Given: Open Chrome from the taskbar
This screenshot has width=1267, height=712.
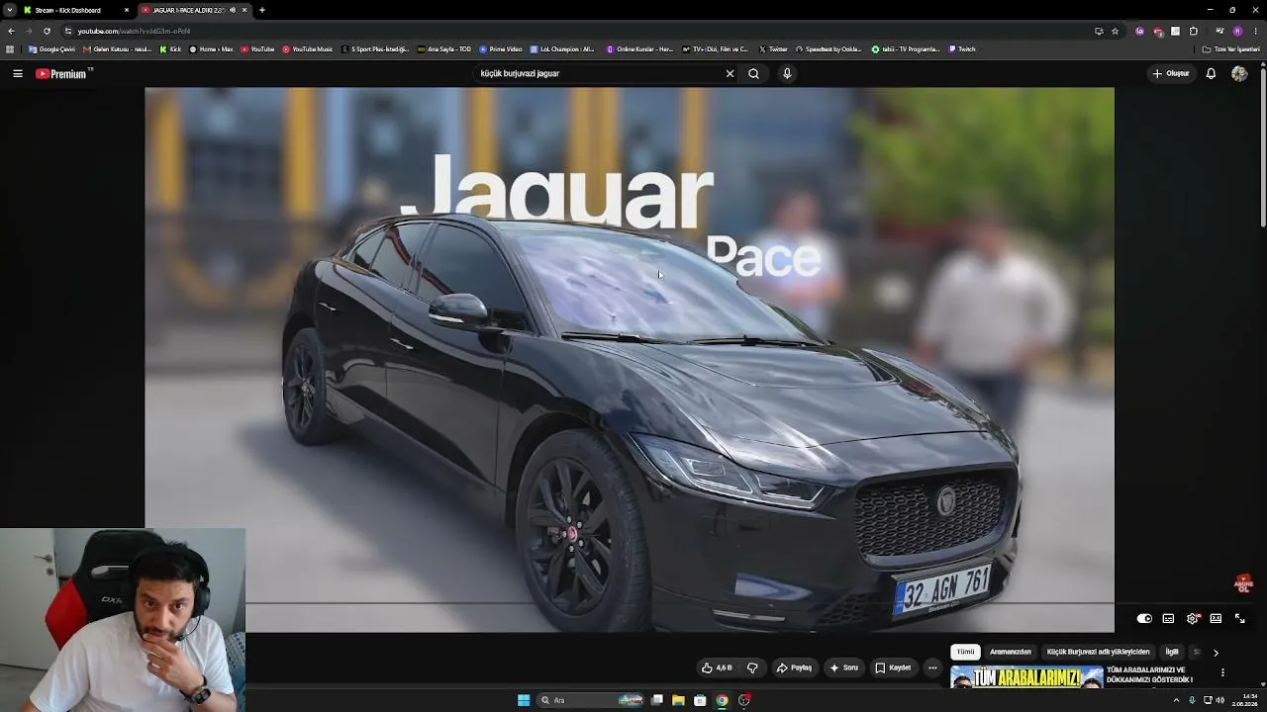Looking at the screenshot, I should coord(722,700).
